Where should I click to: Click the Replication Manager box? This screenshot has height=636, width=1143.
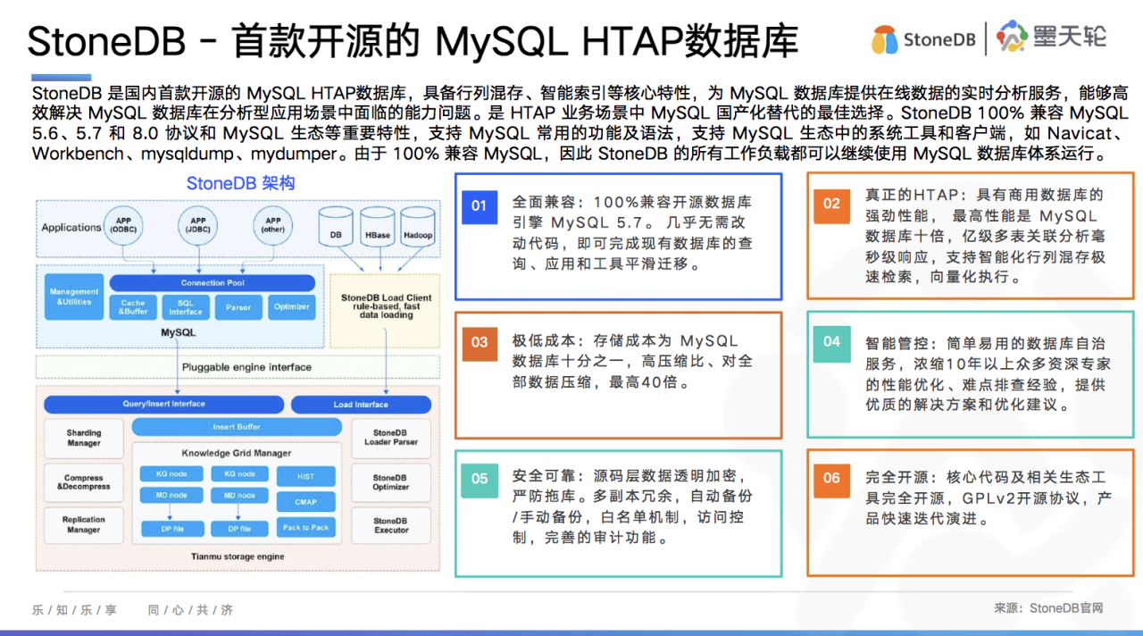coord(84,525)
